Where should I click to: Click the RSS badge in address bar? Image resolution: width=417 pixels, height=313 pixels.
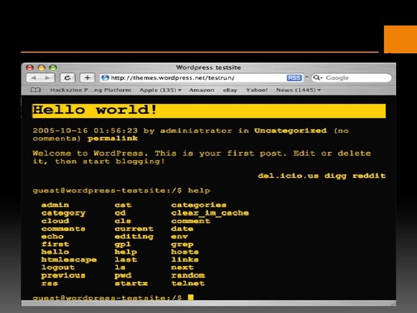(x=294, y=78)
